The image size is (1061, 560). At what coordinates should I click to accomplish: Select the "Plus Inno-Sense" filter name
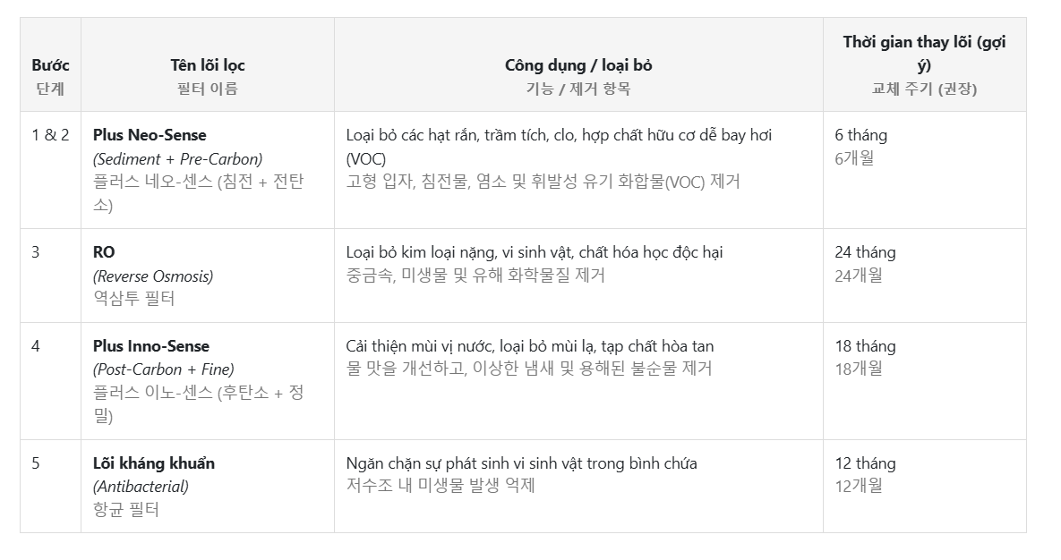[x=151, y=346]
